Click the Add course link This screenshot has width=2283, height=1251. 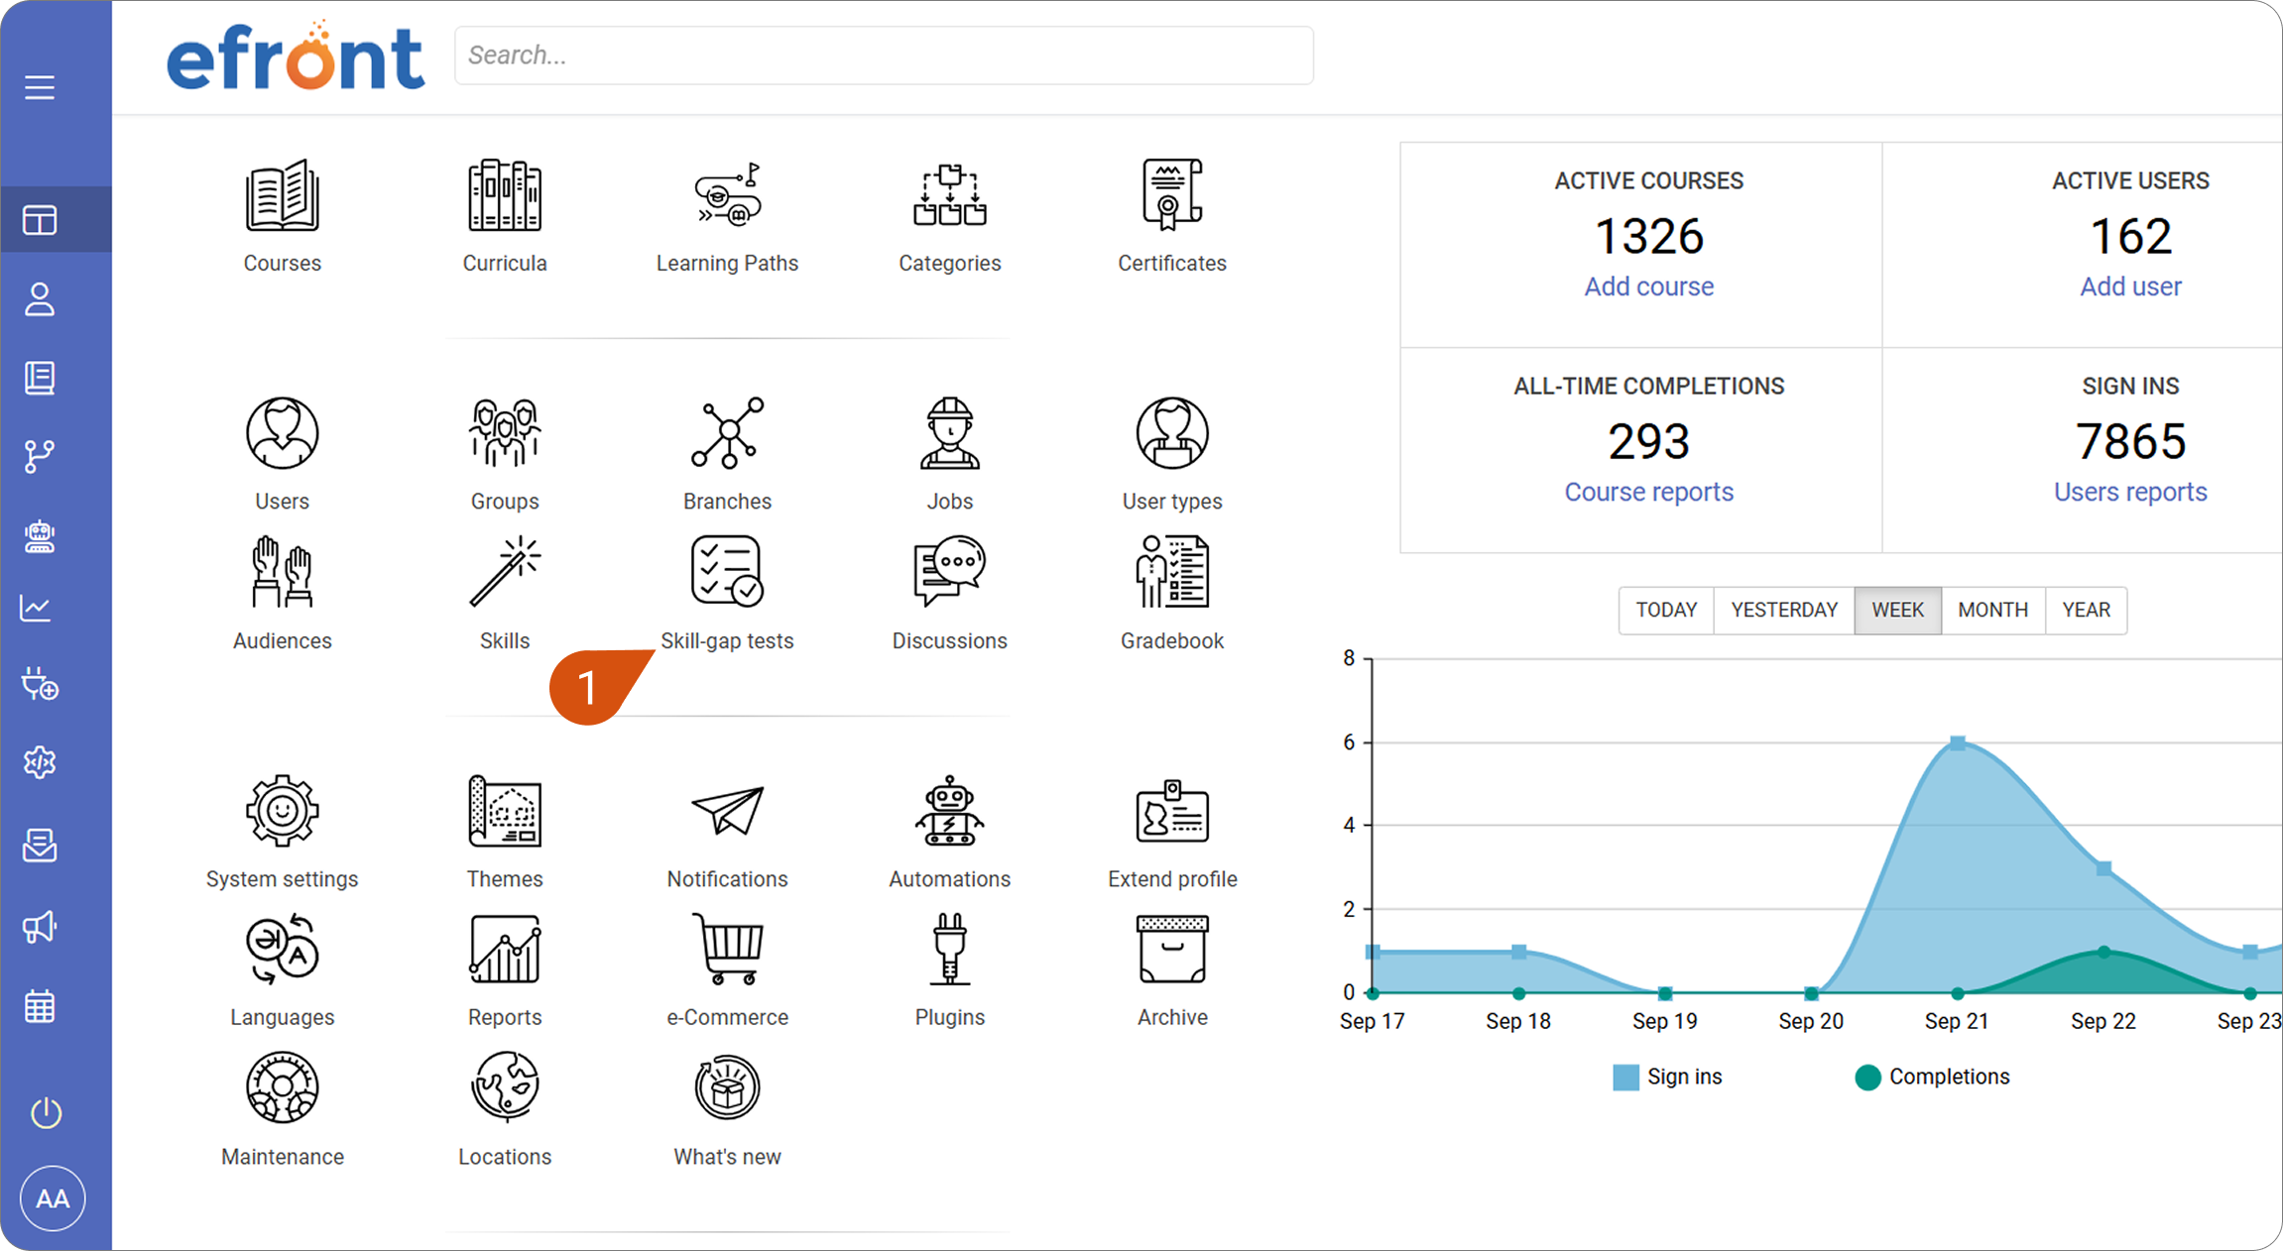(1648, 286)
